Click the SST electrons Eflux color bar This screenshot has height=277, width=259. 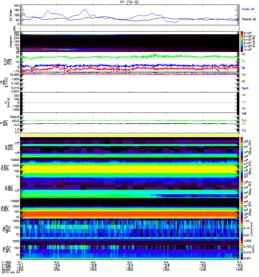242,188
